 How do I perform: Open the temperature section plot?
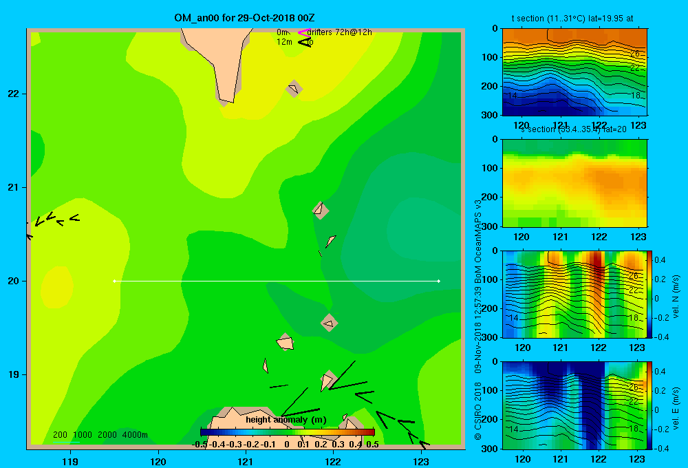click(574, 72)
